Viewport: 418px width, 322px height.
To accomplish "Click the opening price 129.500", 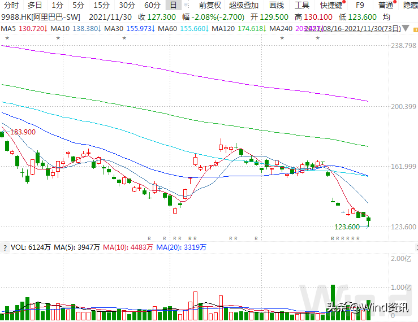I will (274, 18).
